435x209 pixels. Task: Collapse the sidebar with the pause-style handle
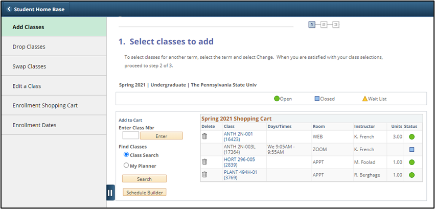point(110,192)
